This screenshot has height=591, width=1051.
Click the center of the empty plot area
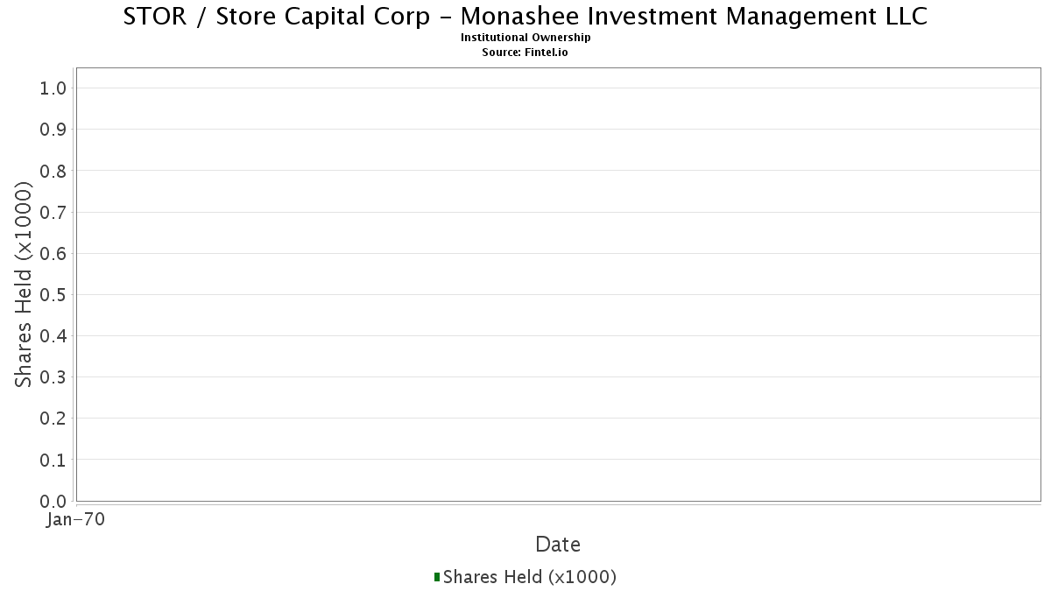(558, 285)
